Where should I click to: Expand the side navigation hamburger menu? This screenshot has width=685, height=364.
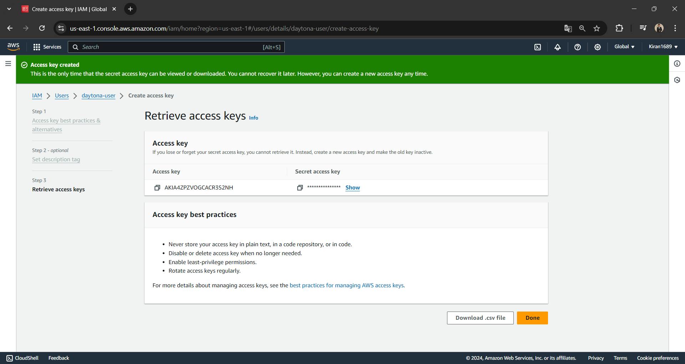click(8, 64)
